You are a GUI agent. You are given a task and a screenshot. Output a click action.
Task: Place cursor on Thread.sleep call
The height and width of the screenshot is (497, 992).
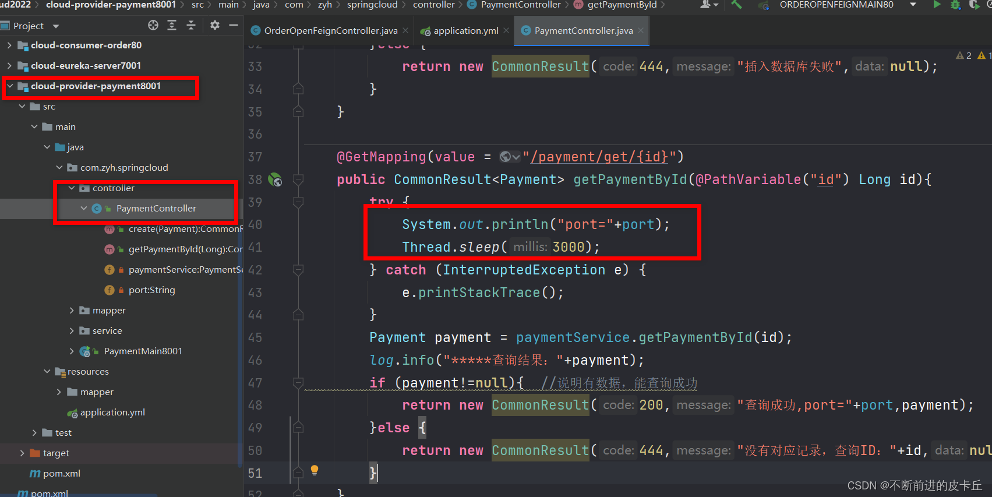click(x=500, y=247)
